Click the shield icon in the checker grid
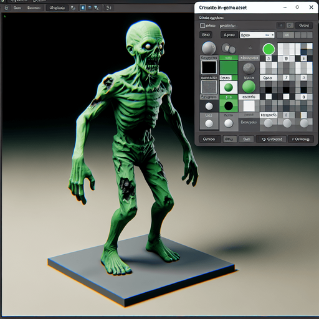This screenshot has width=319, height=319. click(x=286, y=59)
